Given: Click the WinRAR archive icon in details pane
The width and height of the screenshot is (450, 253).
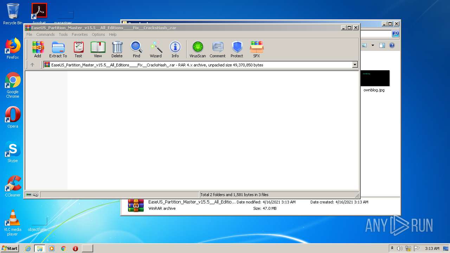Looking at the screenshot, I should [x=136, y=205].
